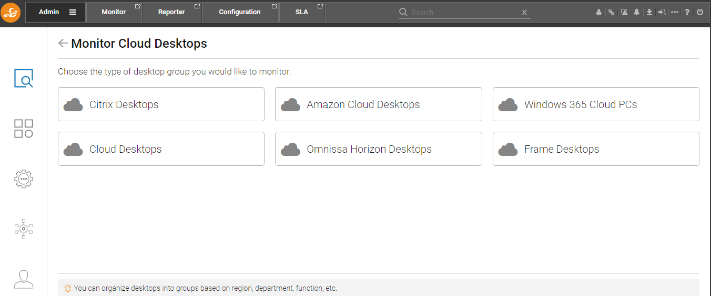Viewport: 711px width, 296px height.
Task: Open the Reporter module tab
Action: (x=171, y=12)
